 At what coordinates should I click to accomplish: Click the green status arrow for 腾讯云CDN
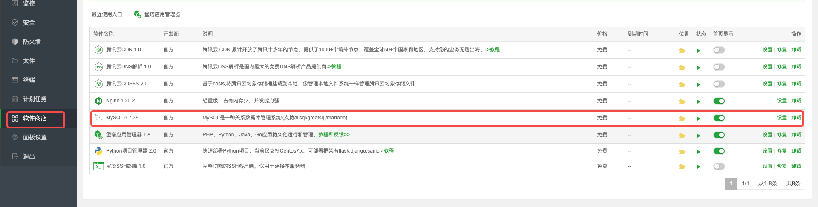(698, 51)
